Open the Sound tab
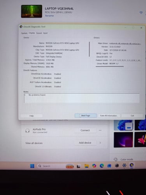Image resolution: width=146 pixels, height=195 pixels. pos(39,33)
